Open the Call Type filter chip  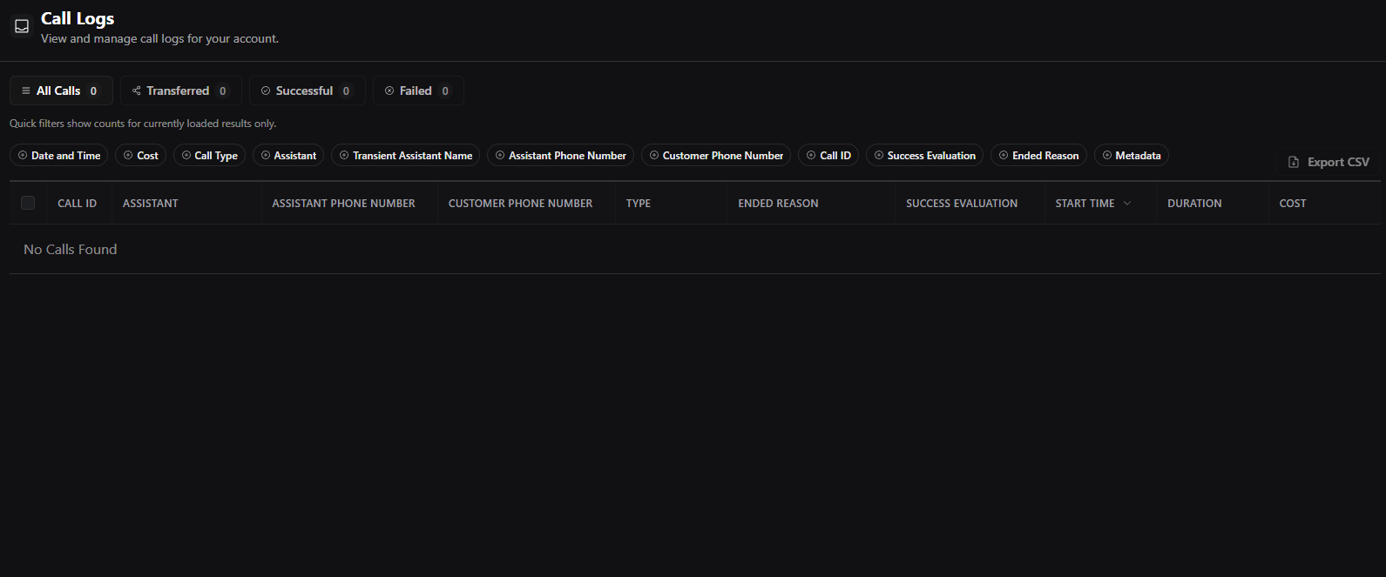click(209, 156)
